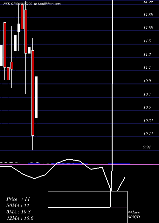Image resolution: width=159 pixels, height=223 pixels.
Task: Click the 11.3 price axis label
Action: pos(147,54)
